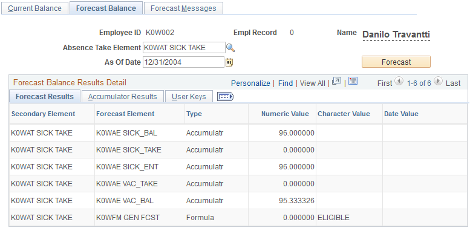Focus the As Of Date field
Screen dimensions: 470x228
(x=183, y=62)
